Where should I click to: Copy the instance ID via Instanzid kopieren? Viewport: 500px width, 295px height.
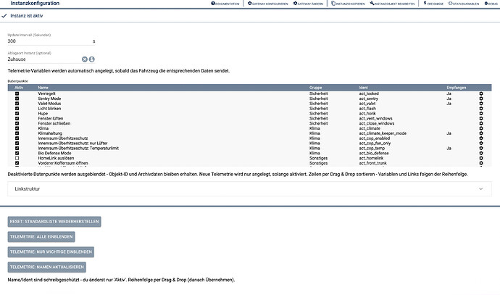click(x=348, y=4)
